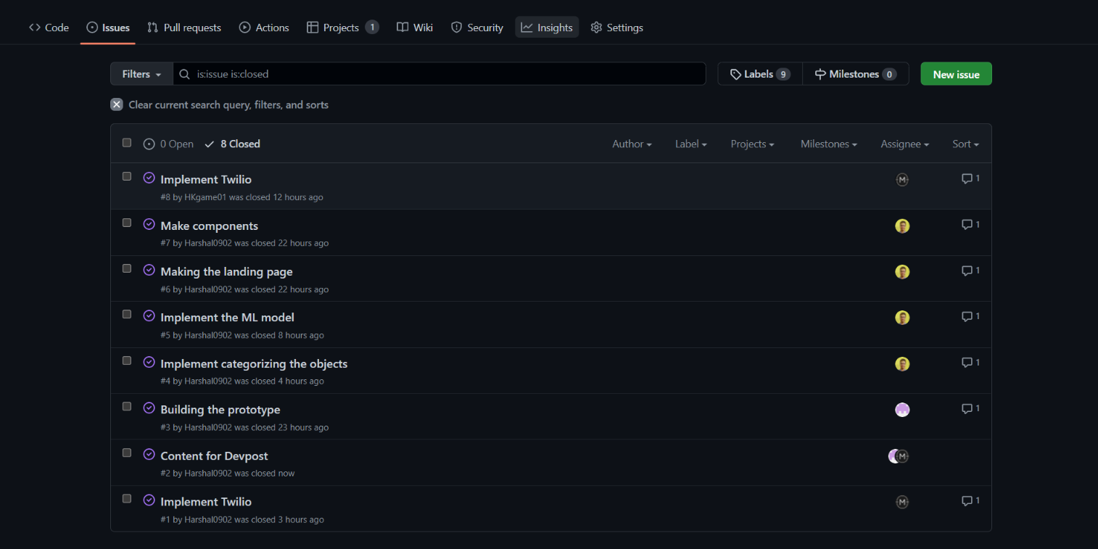Switch to the Code tab
The height and width of the screenshot is (549, 1098).
49,28
